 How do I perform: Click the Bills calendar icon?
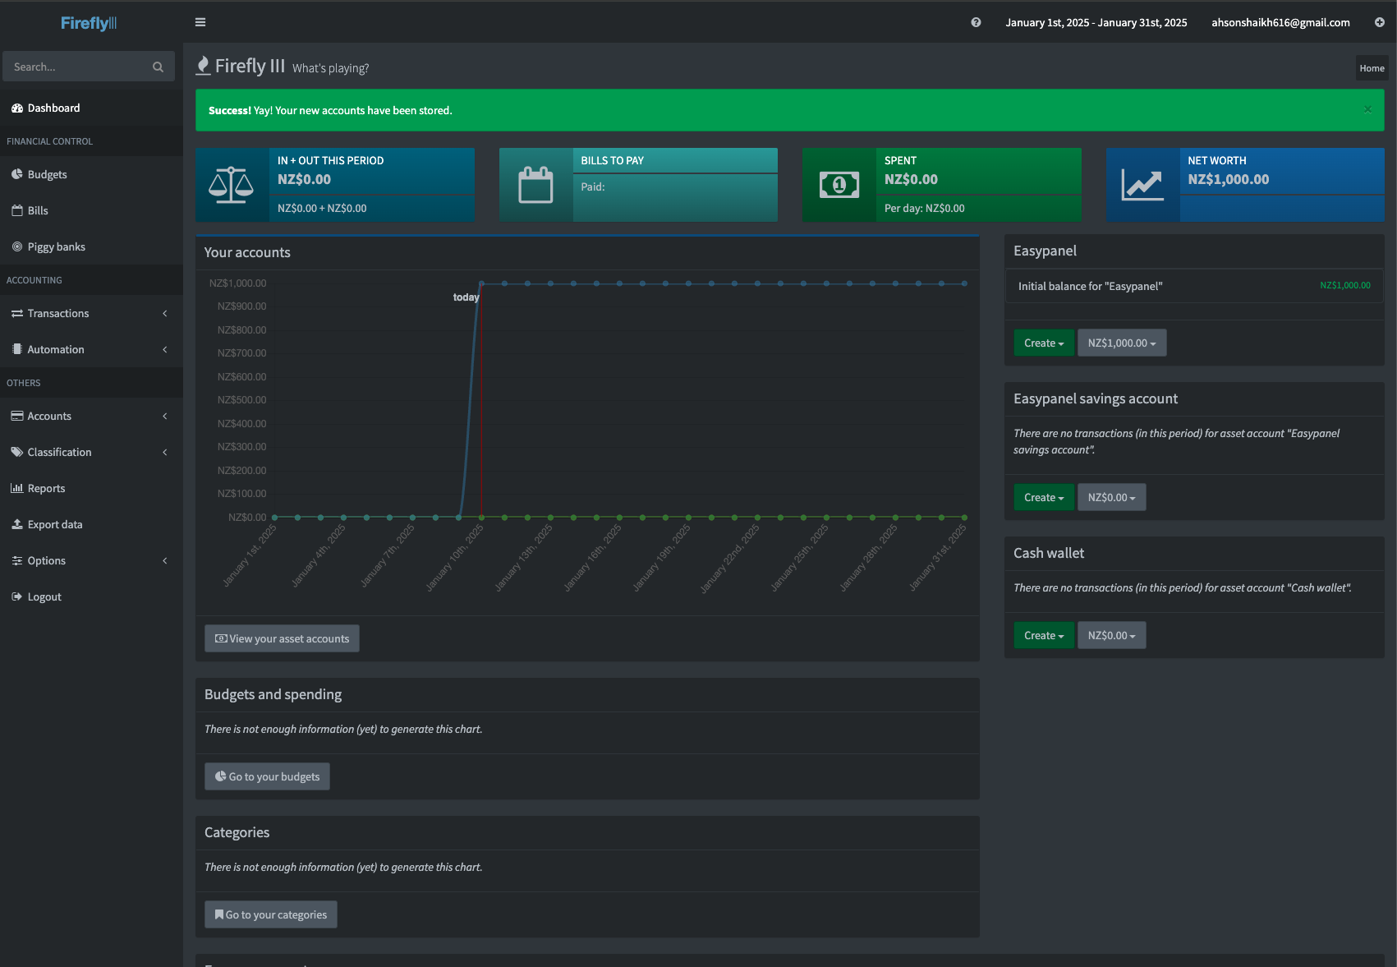17,210
